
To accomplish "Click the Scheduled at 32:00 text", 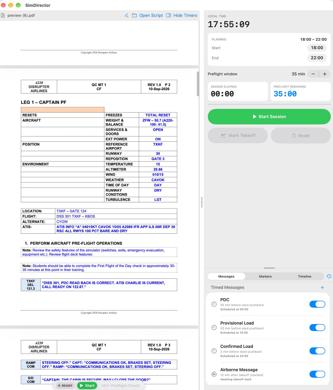I will 234,356.
